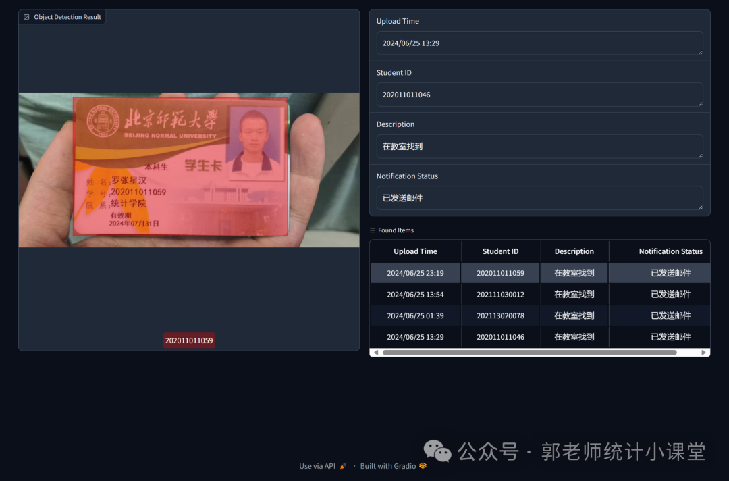Click the Description column header
Viewport: 729px width, 481px height.
click(574, 251)
